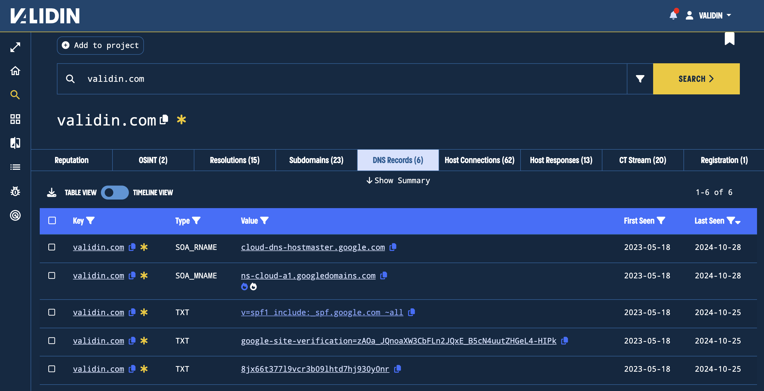Open the Host Responses (13) tab
The image size is (764, 391).
561,160
